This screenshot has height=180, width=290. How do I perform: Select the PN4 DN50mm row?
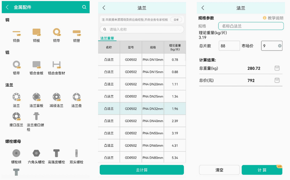(142, 133)
